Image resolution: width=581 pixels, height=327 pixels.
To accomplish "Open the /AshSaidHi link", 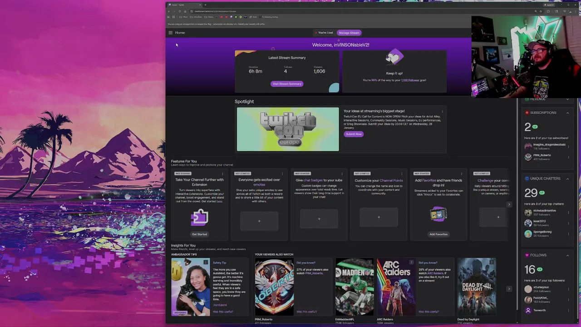I will 220,305.
